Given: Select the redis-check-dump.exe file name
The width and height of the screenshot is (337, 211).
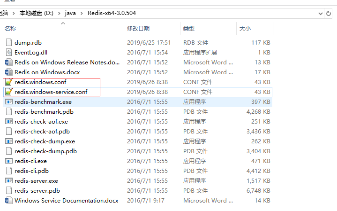Looking at the screenshot, I should pos(45,141).
